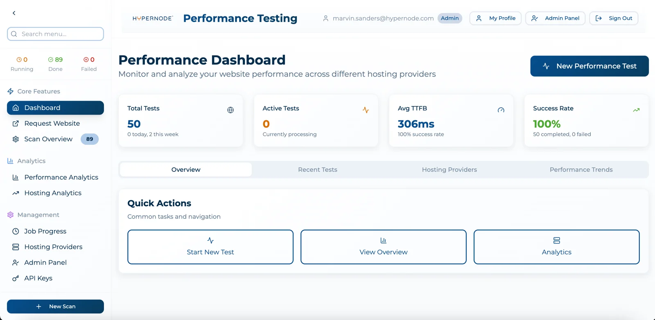Click the 100% Success Rate value
The image size is (655, 320).
(547, 124)
